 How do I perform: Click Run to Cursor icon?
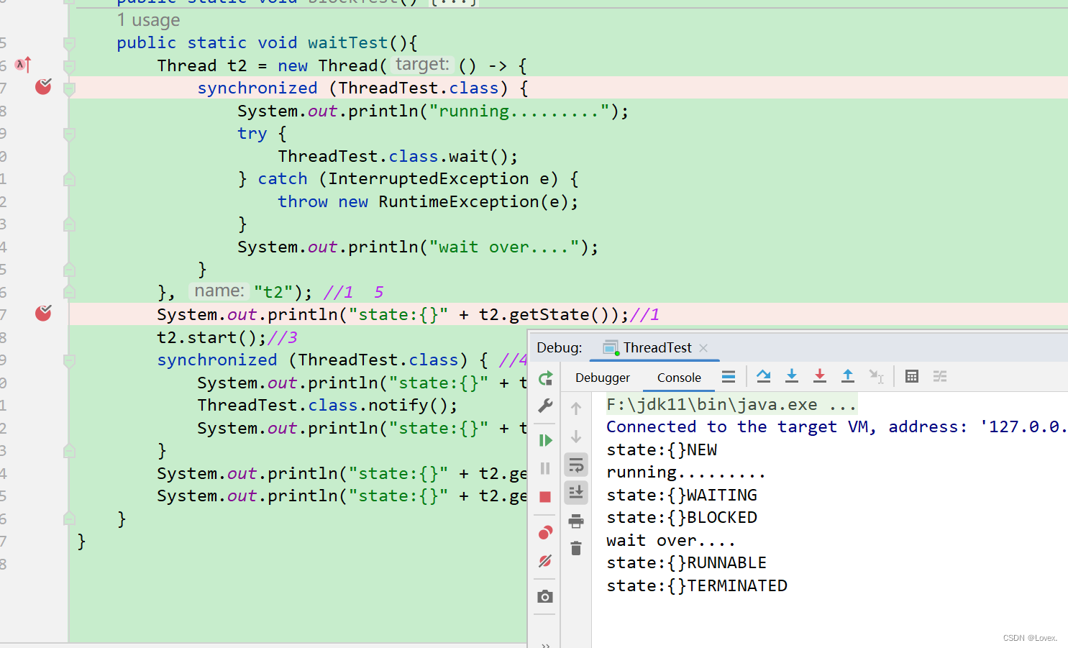876,376
